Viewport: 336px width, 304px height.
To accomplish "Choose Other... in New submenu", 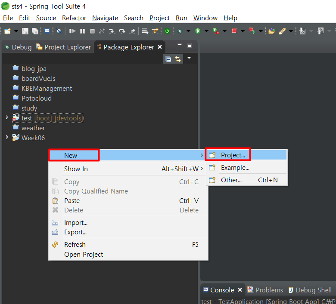I will tap(247, 180).
